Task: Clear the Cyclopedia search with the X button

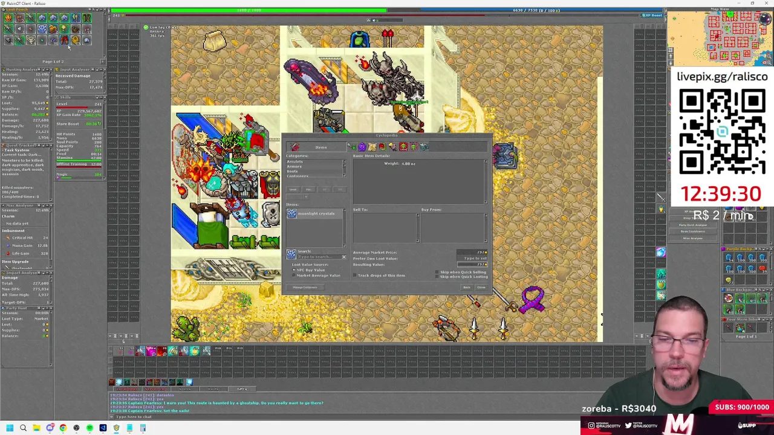Action: (344, 257)
